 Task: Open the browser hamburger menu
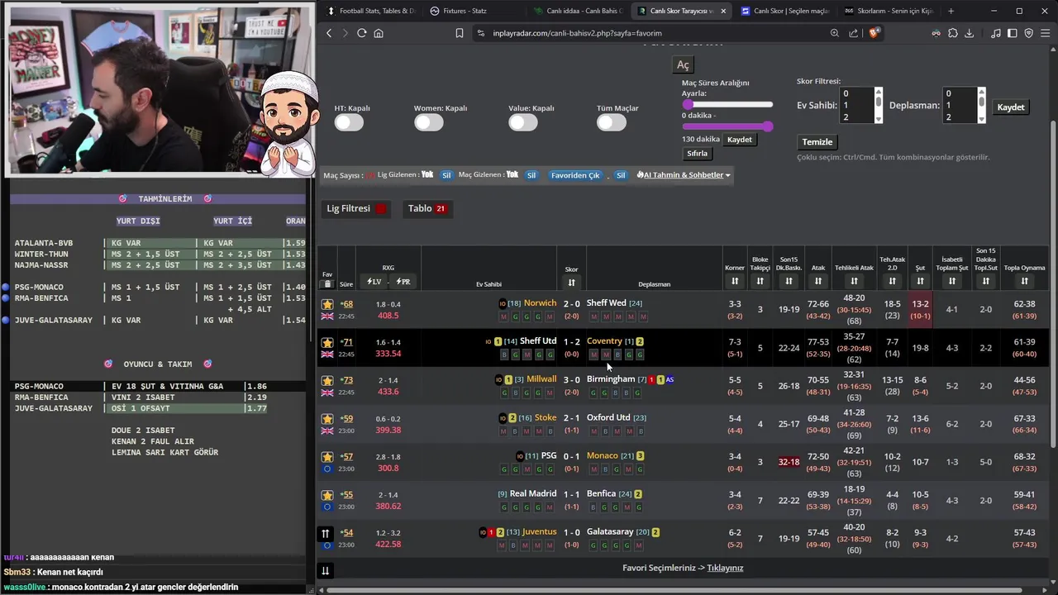(x=1044, y=33)
